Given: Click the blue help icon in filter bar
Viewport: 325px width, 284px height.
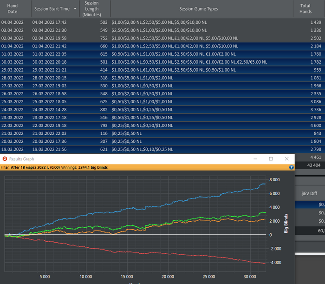Looking at the screenshot, I should [x=291, y=167].
